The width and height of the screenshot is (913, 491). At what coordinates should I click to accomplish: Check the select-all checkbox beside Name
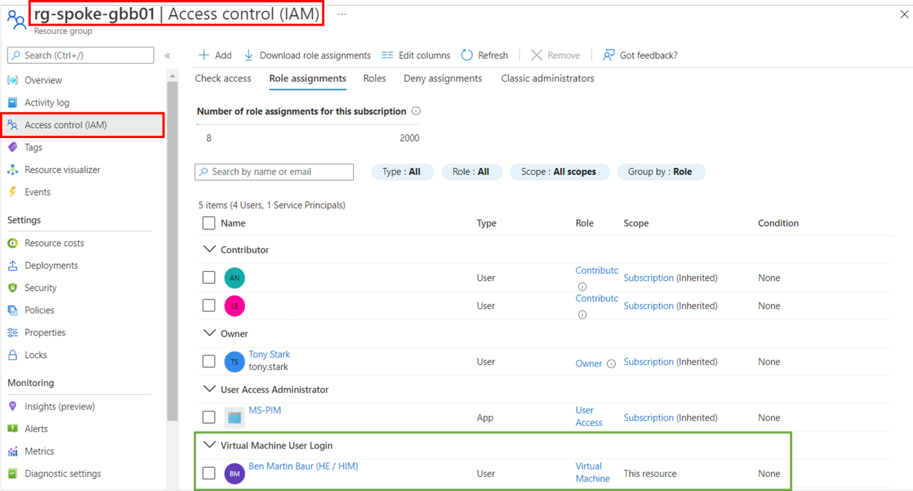tap(209, 223)
